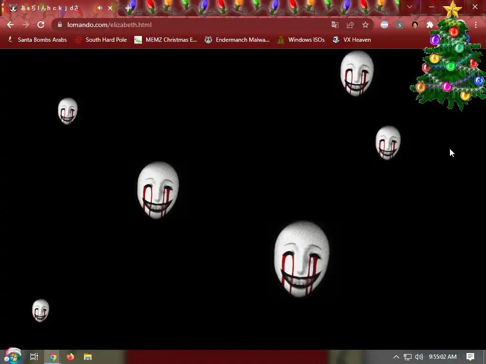Viewport: 486px width, 364px height.
Task: Close the browser window
Action: click(x=475, y=7)
